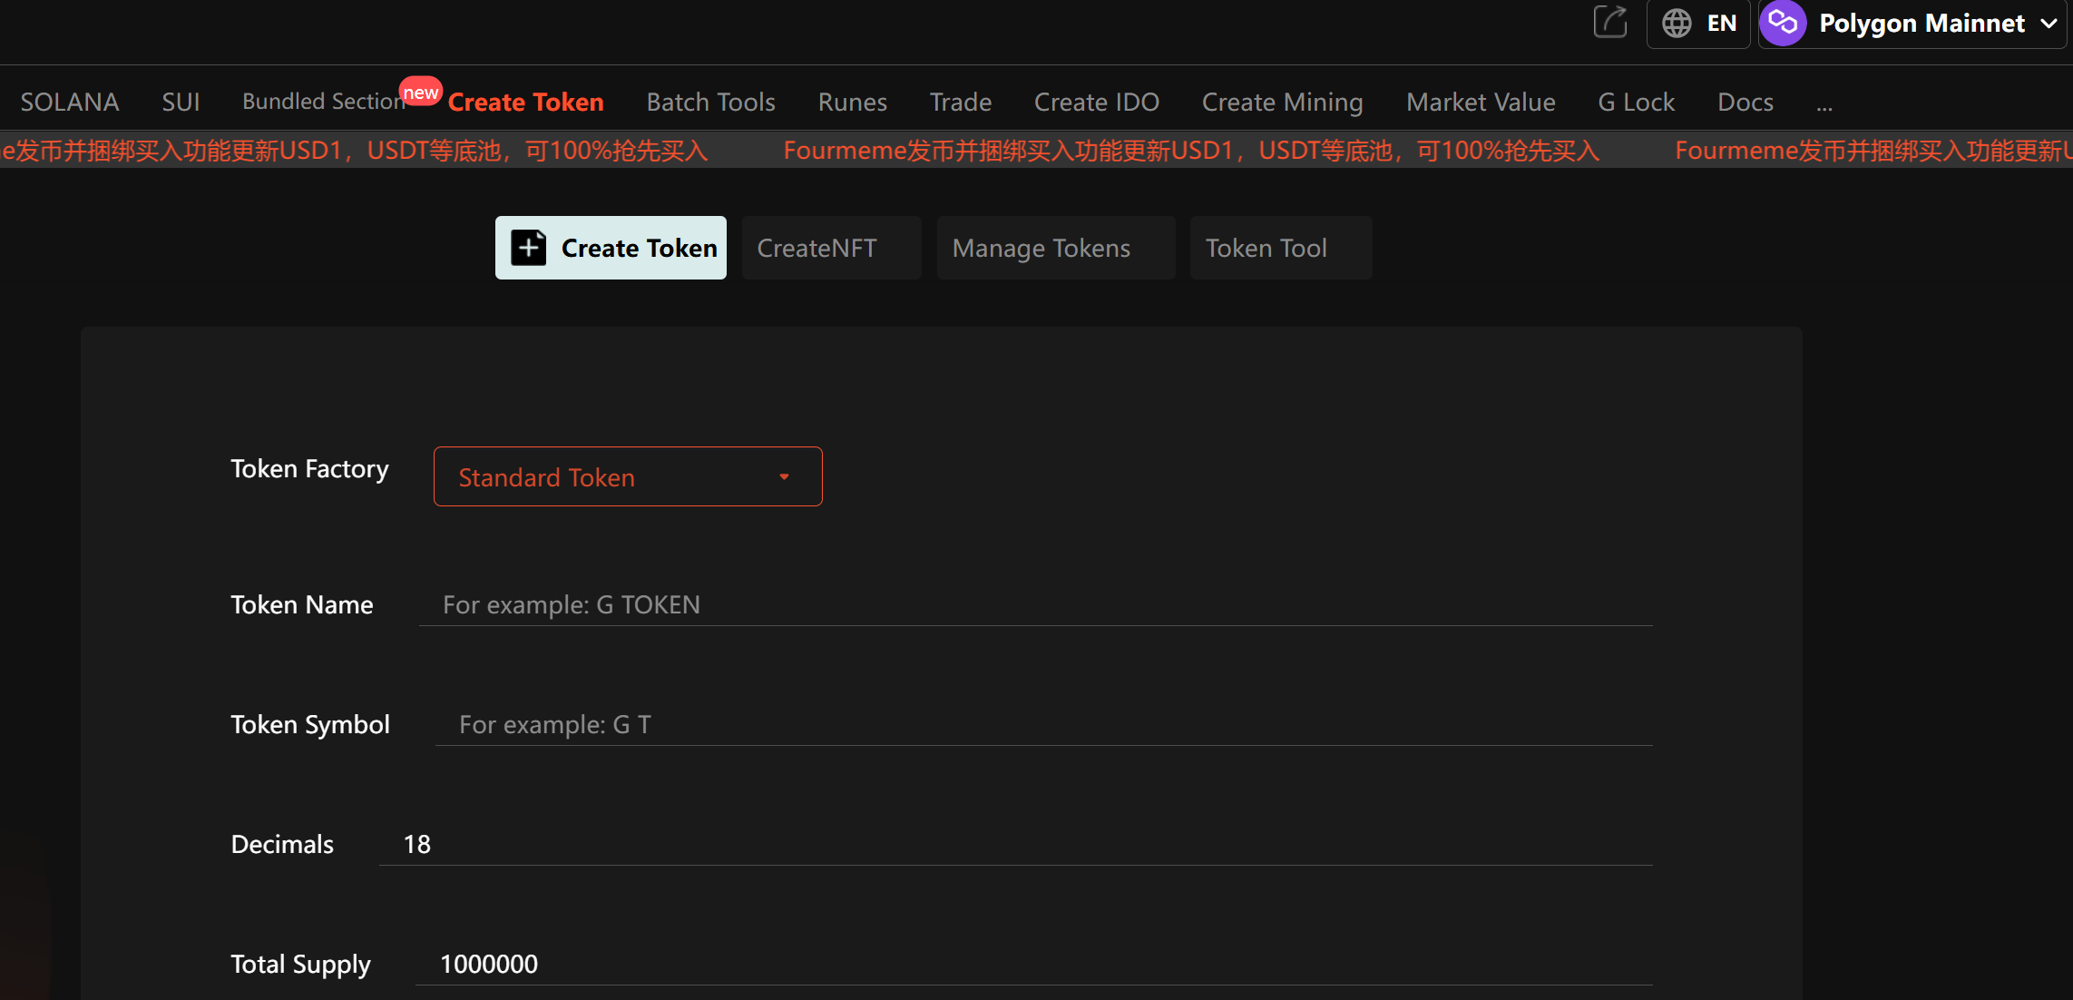Click the globe language icon
This screenshot has height=1000, width=2073.
(1676, 23)
